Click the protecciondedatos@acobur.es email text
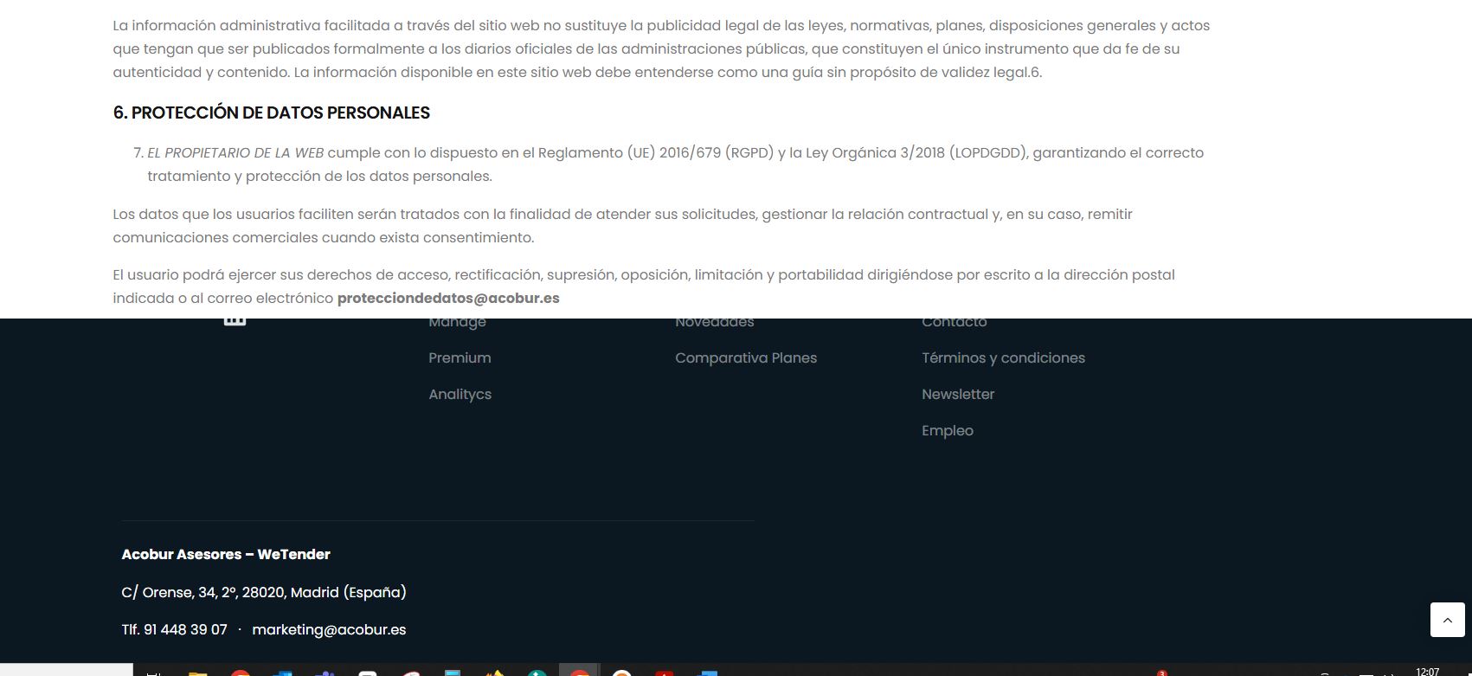The height and width of the screenshot is (676, 1472). pyautogui.click(x=448, y=298)
